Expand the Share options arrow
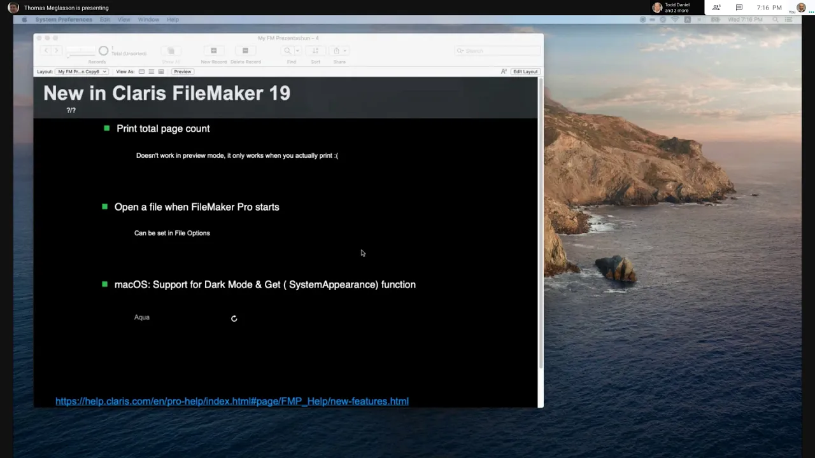The width and height of the screenshot is (815, 458). click(x=344, y=51)
